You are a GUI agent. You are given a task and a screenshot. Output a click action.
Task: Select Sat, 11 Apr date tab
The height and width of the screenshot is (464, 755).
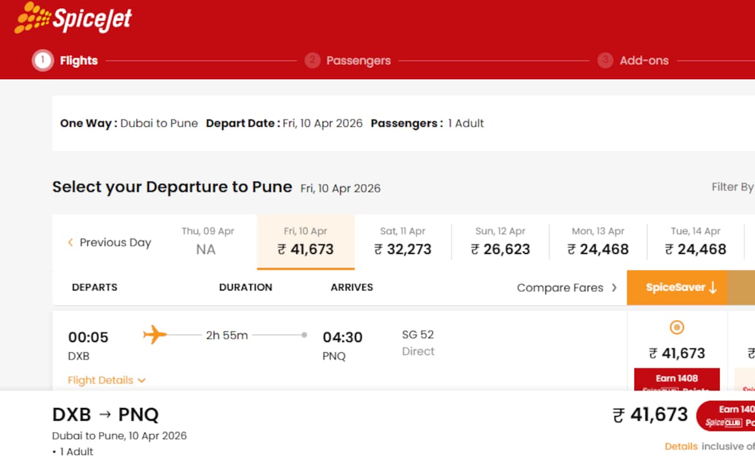coord(403,242)
